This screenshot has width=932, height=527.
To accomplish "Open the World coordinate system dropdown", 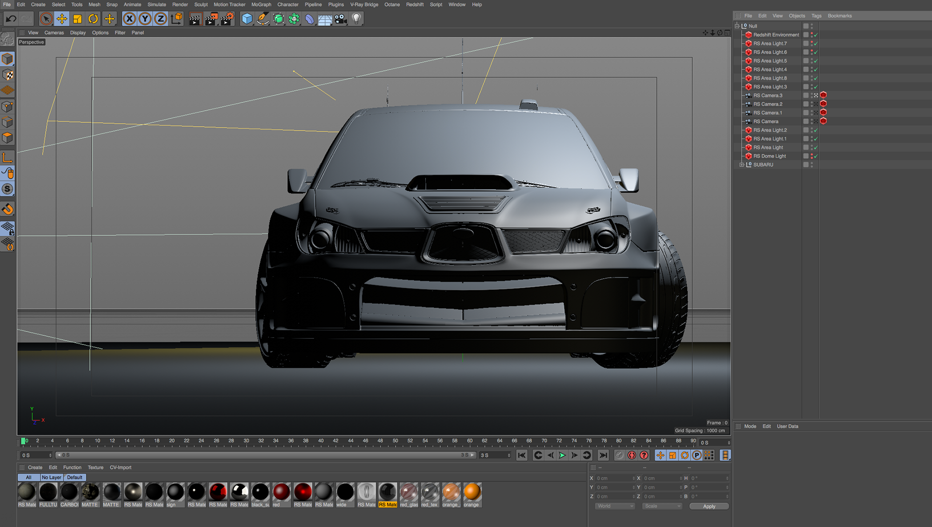I will tap(615, 506).
